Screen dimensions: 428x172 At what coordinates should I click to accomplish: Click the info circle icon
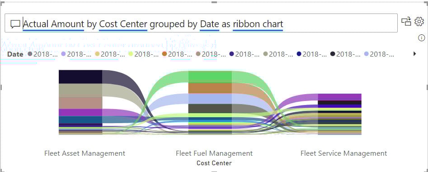(422, 38)
